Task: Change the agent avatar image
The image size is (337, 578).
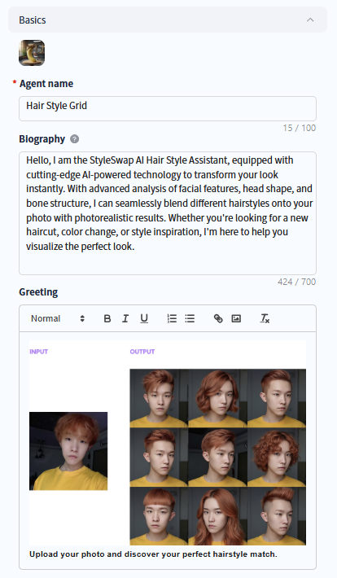Action: pyautogui.click(x=32, y=53)
